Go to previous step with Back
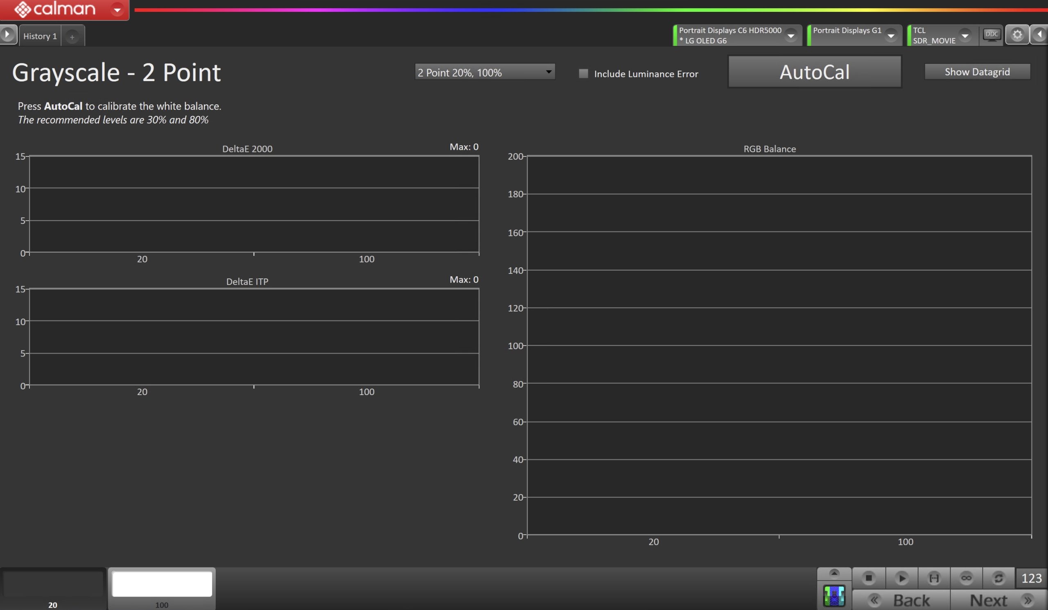Screen dimensions: 1048x610 [901, 600]
